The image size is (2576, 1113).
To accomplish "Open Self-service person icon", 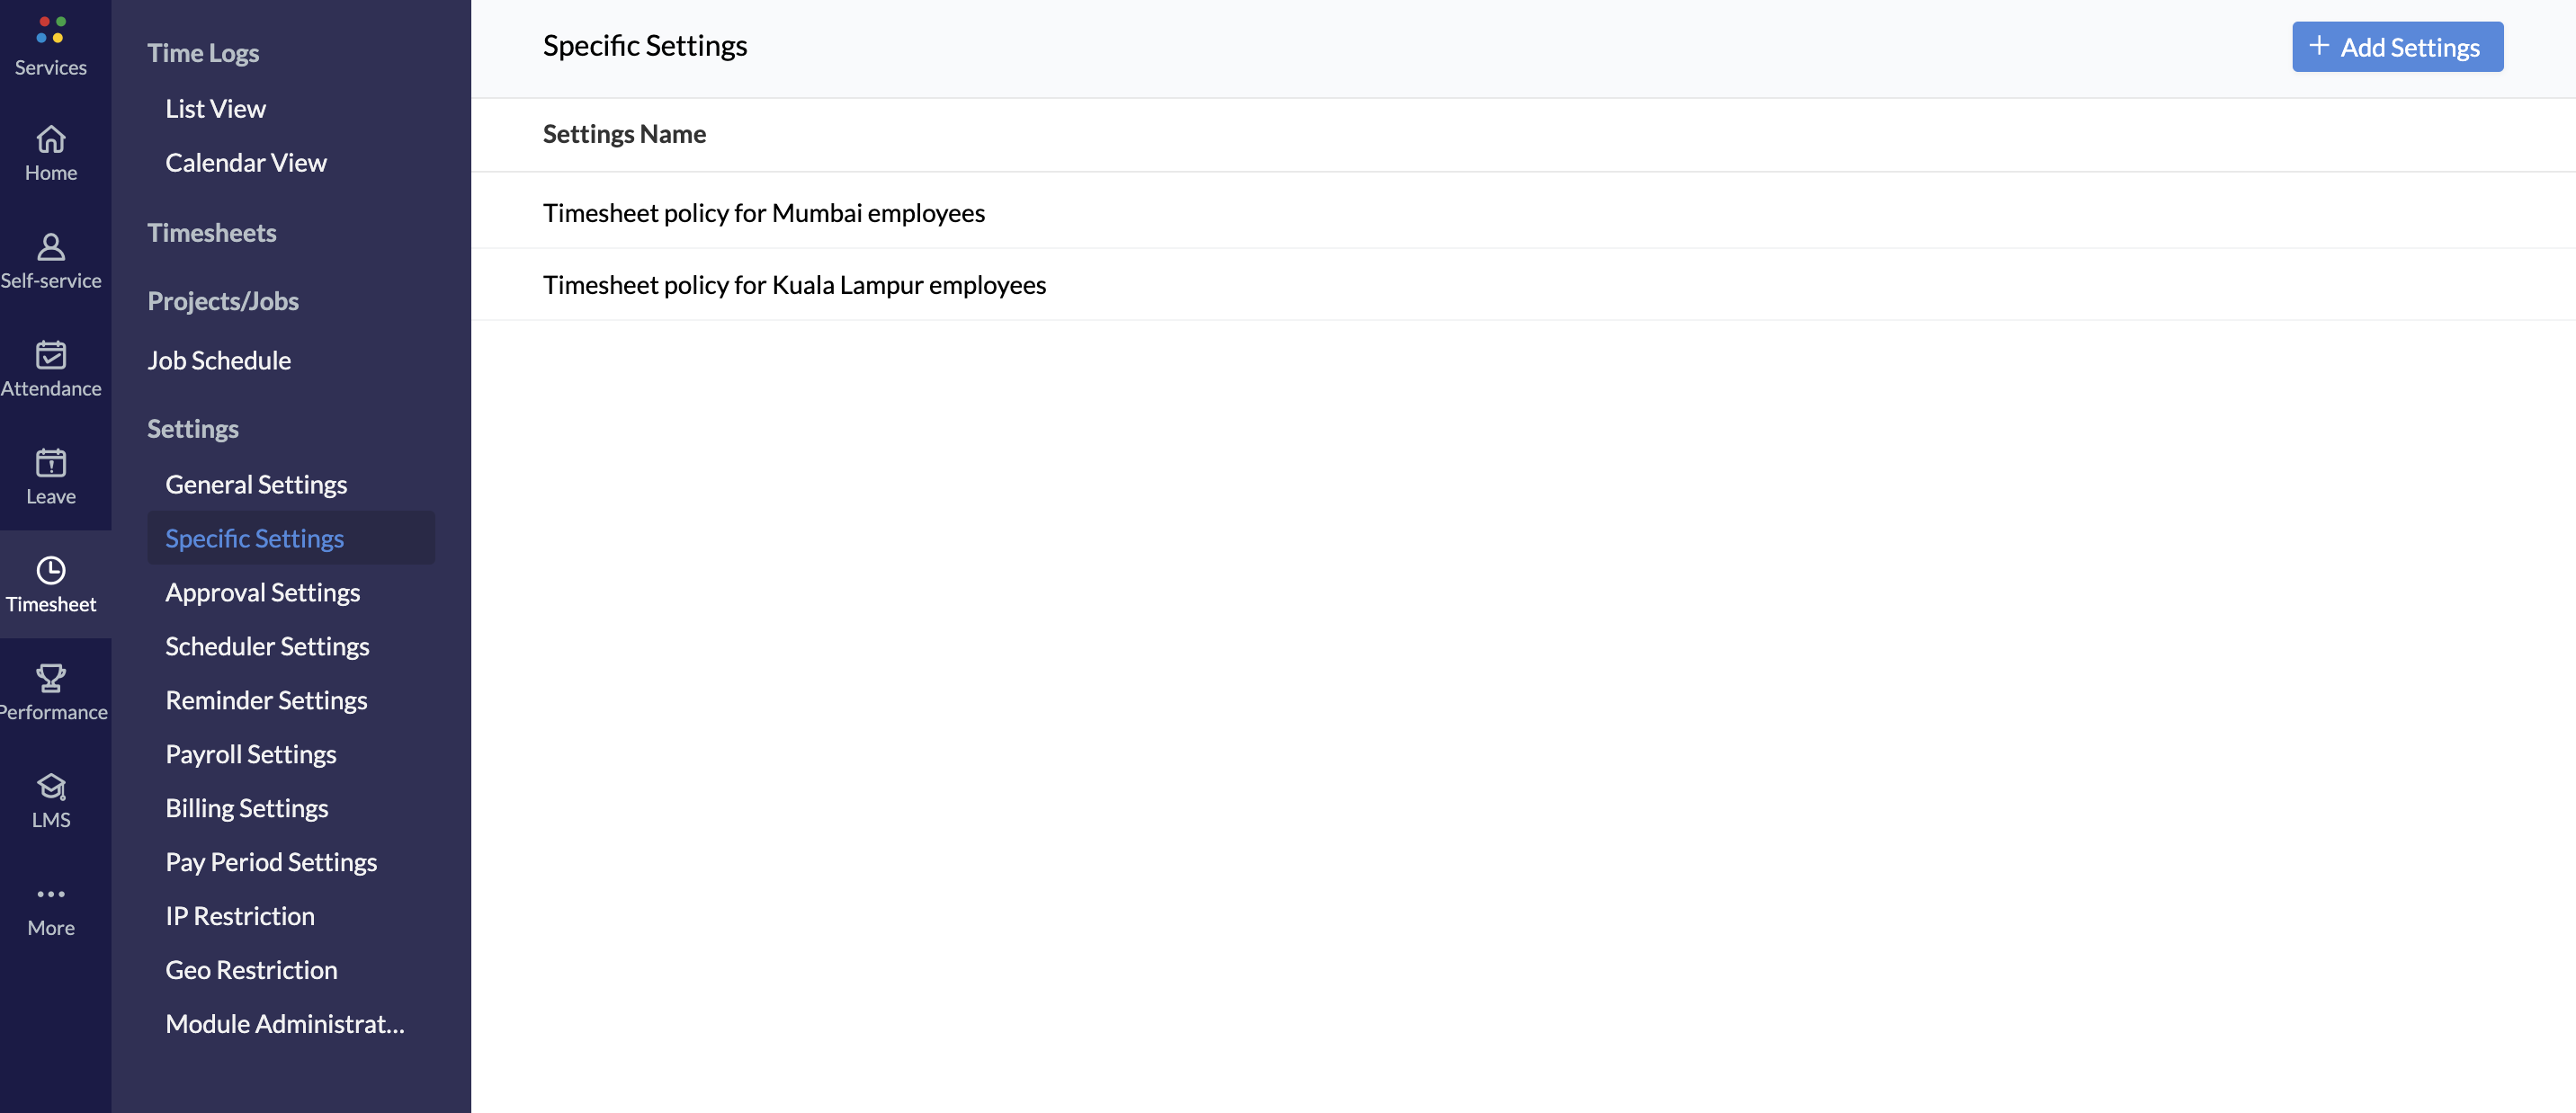I will [x=51, y=246].
